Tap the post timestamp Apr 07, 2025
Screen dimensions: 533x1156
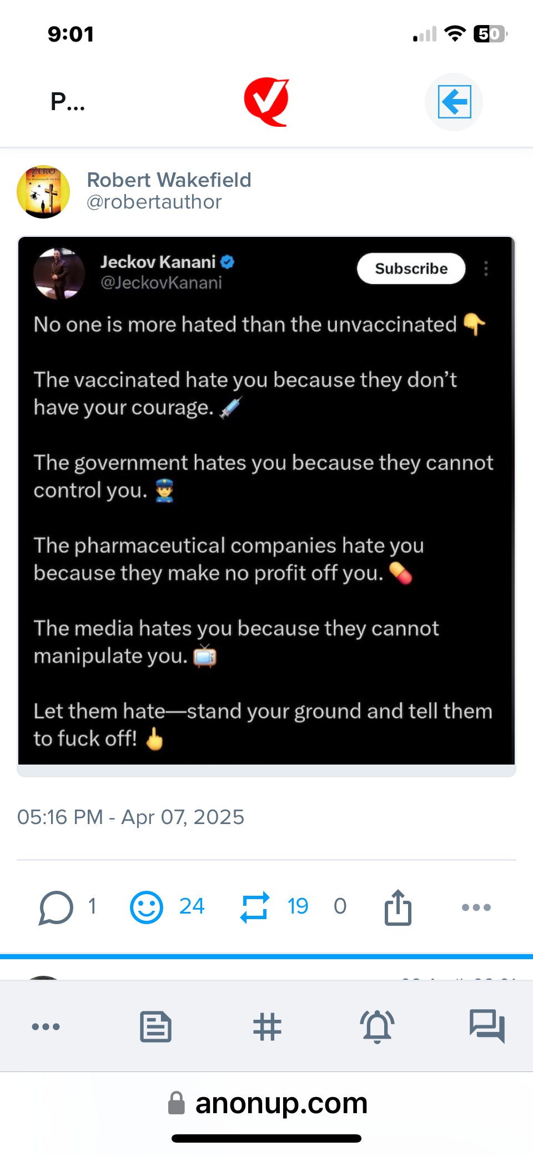(x=130, y=817)
